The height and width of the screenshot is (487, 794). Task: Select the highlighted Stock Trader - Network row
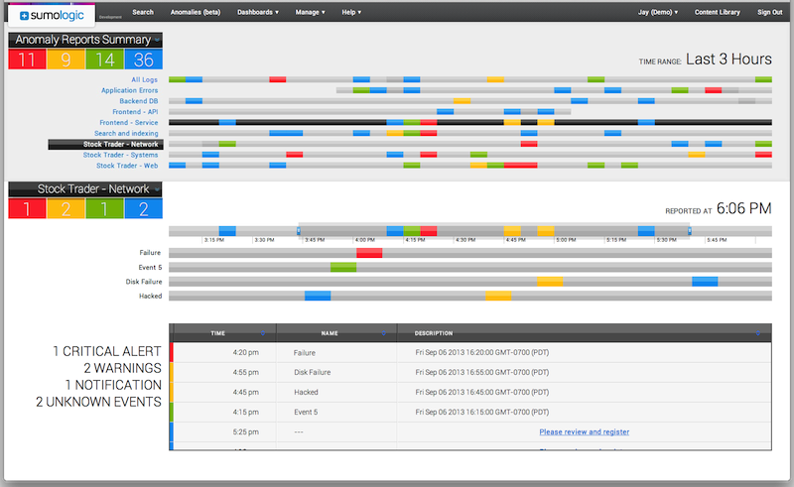pyautogui.click(x=105, y=144)
